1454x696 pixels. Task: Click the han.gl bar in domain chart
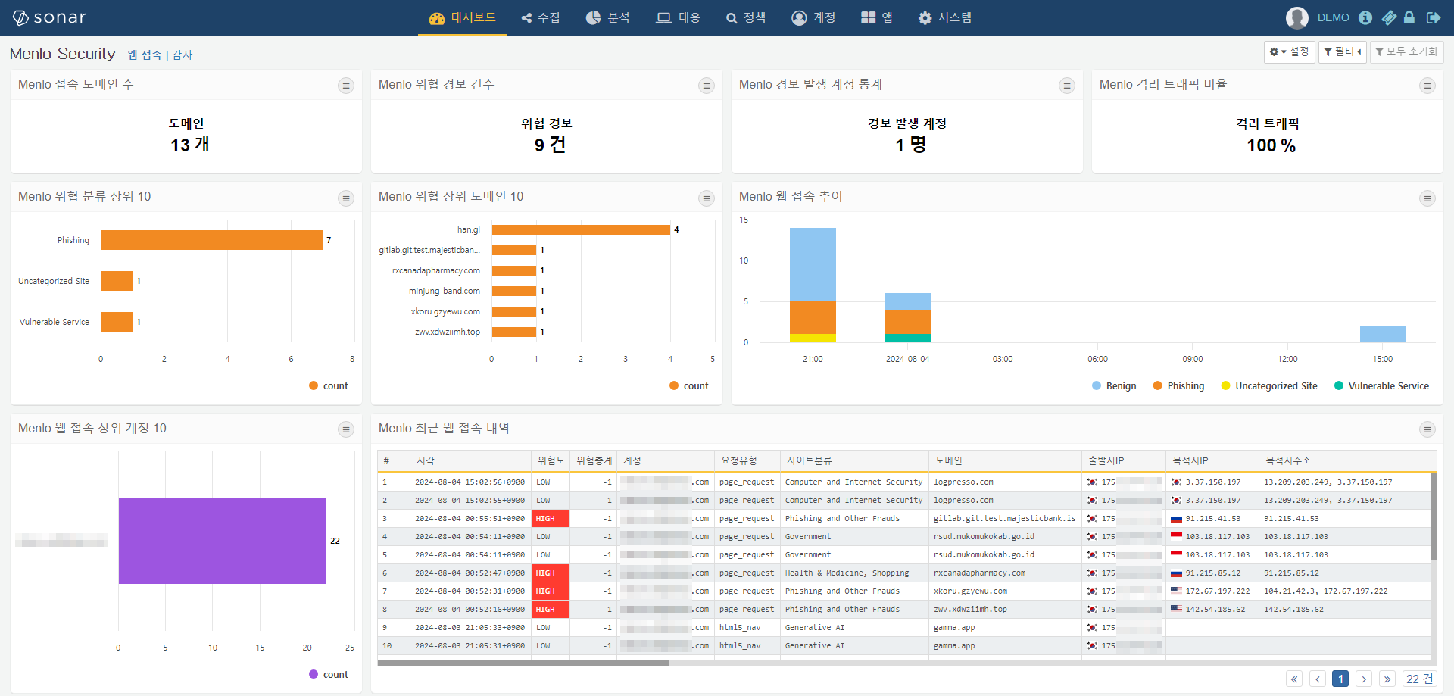tap(581, 229)
